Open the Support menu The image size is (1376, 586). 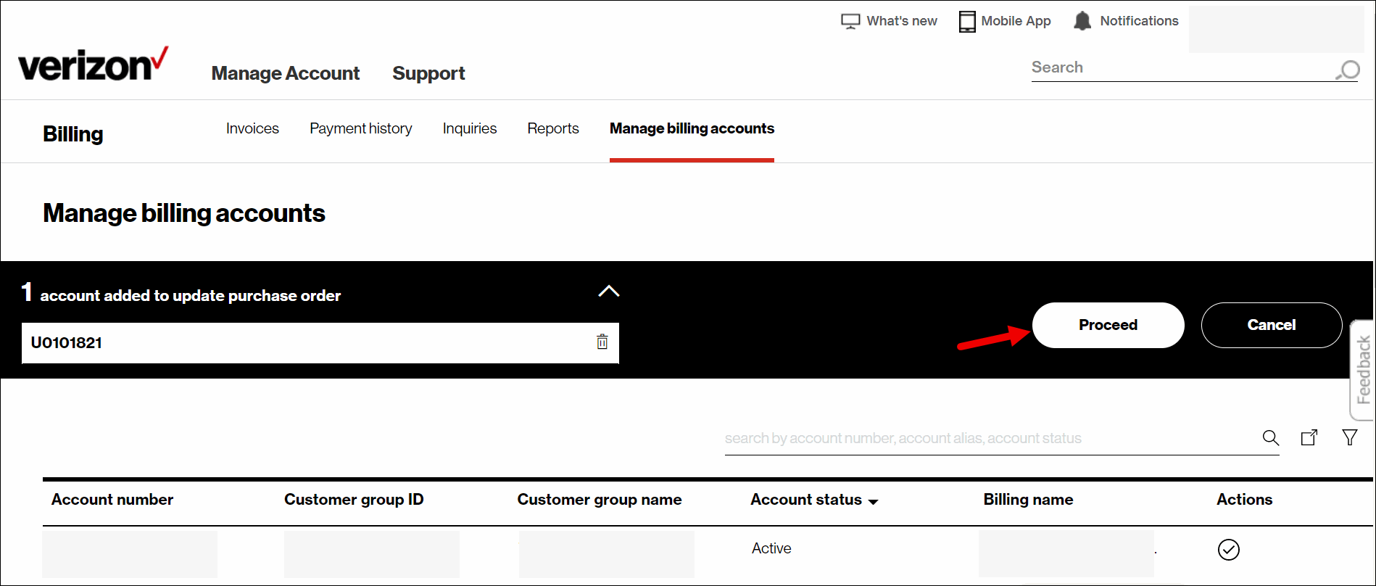[x=428, y=73]
